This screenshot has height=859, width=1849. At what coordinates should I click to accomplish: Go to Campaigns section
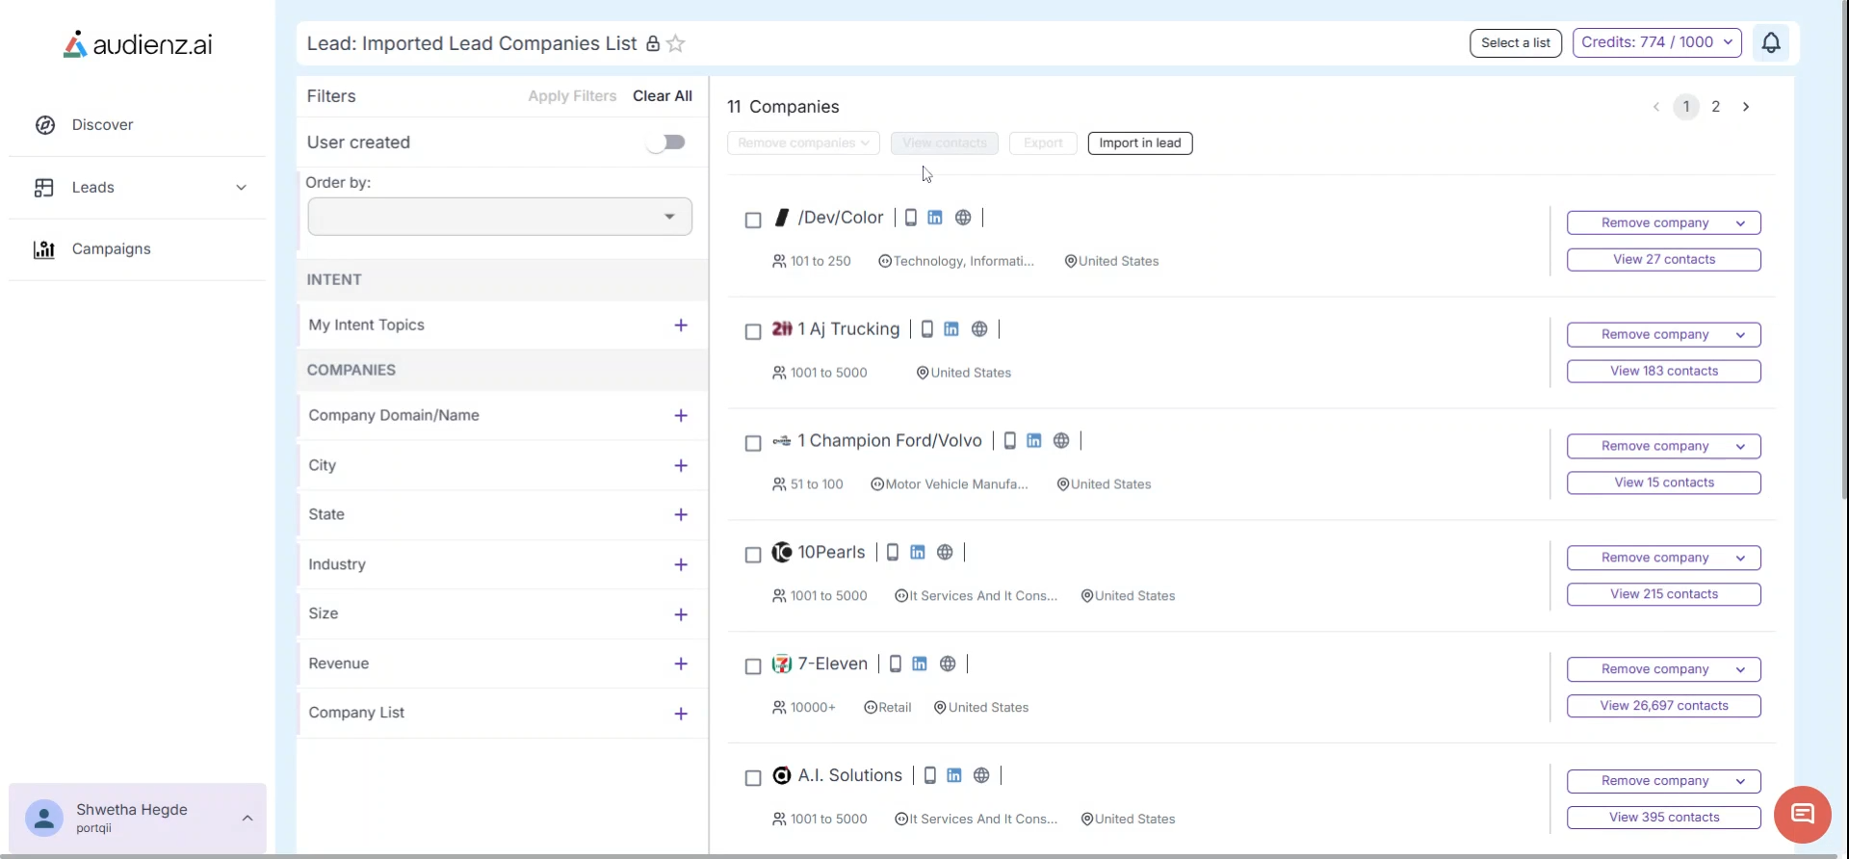(x=111, y=249)
